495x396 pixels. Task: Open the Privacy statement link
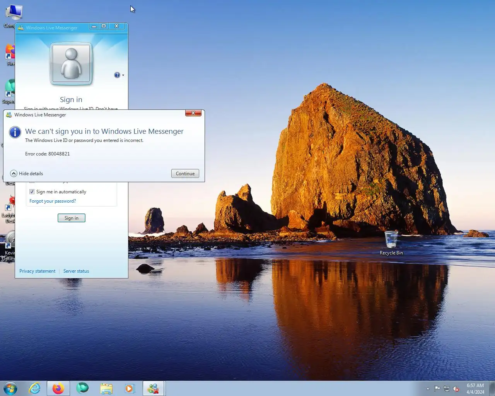click(38, 271)
